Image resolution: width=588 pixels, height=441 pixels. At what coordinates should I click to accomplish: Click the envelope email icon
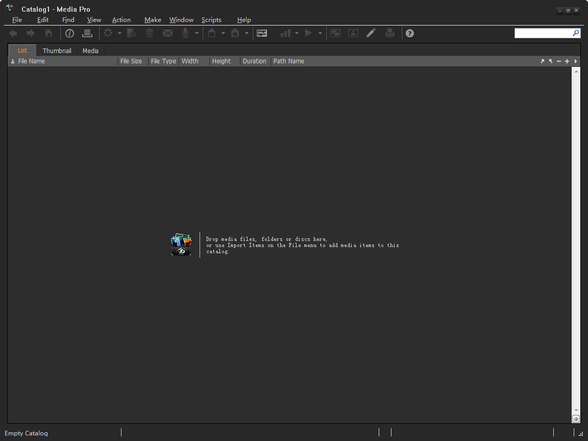click(x=167, y=33)
